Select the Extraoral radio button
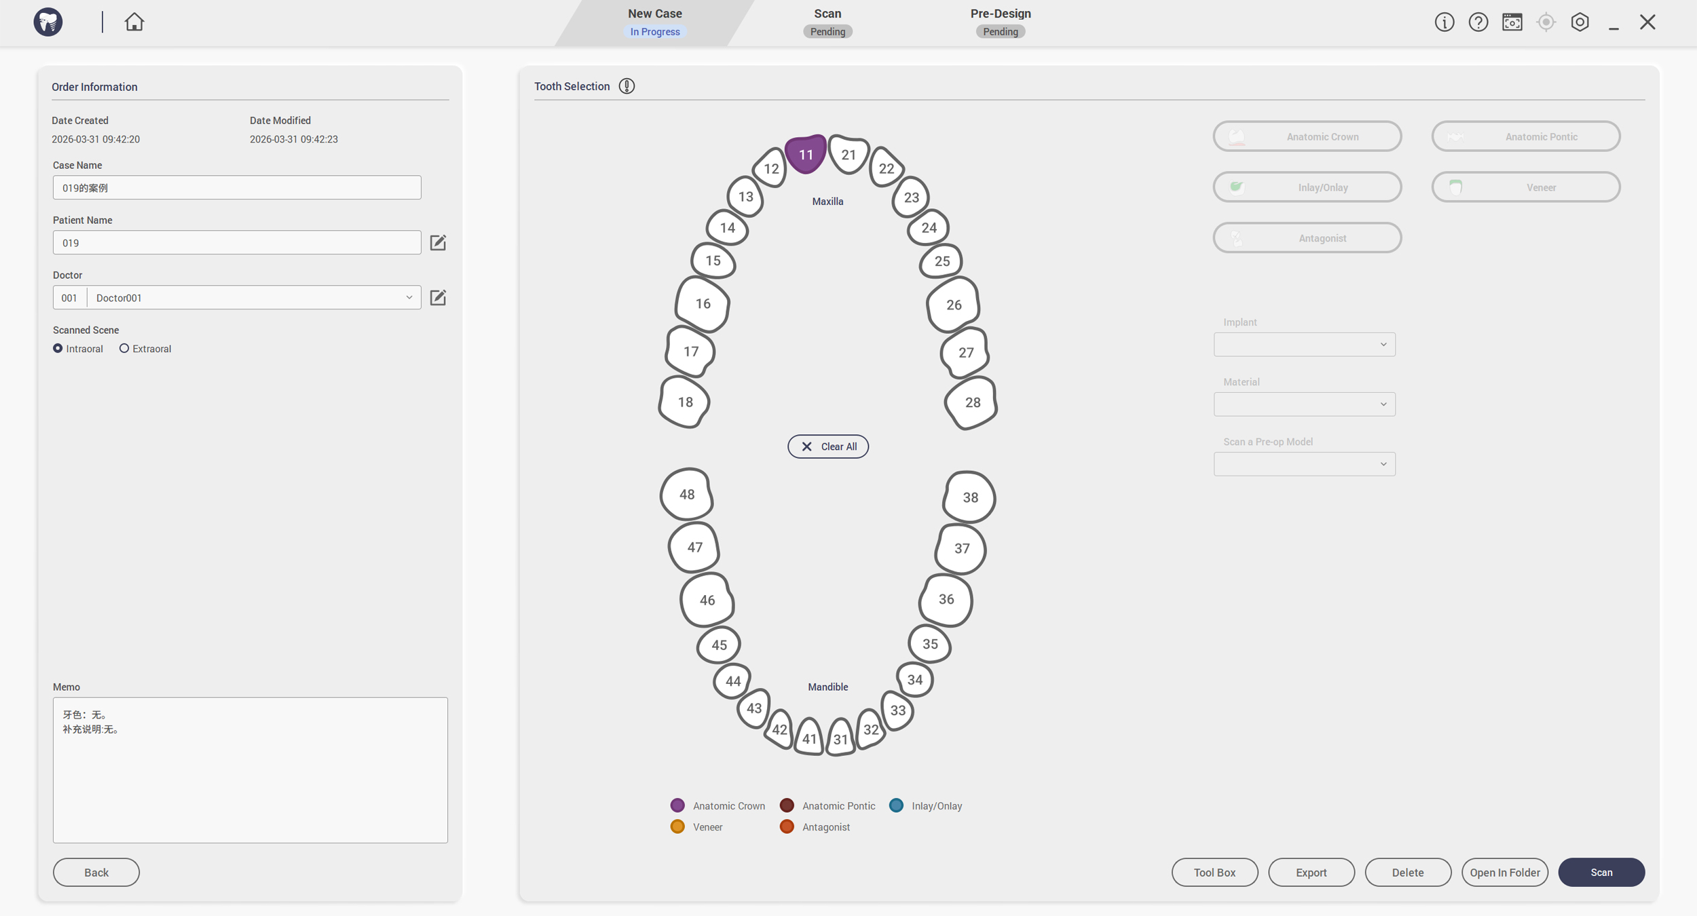The width and height of the screenshot is (1697, 916). (x=124, y=348)
